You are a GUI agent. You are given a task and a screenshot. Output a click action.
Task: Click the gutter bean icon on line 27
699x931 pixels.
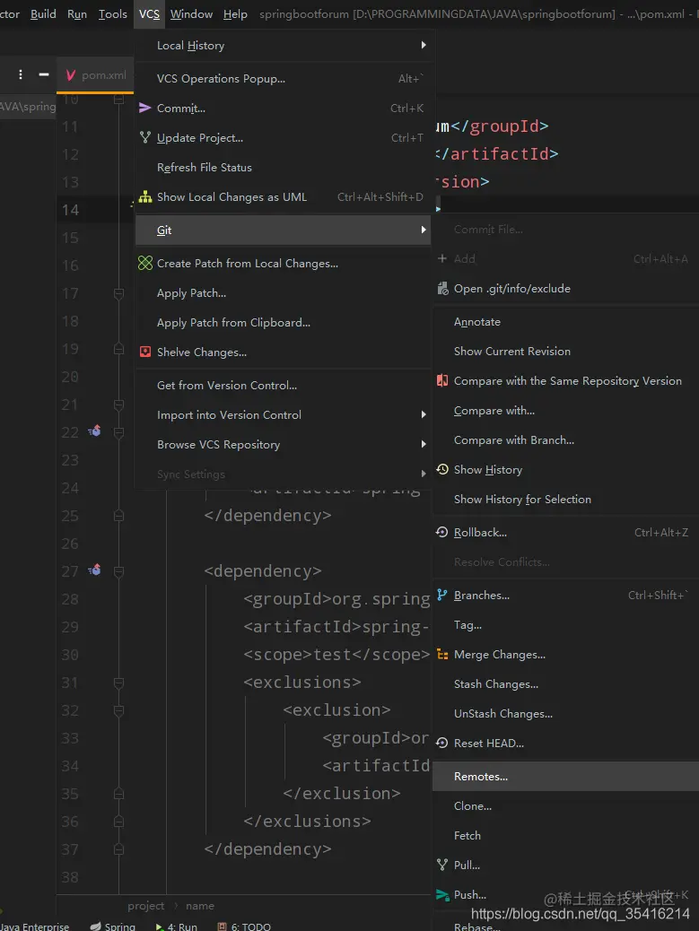[x=94, y=570]
